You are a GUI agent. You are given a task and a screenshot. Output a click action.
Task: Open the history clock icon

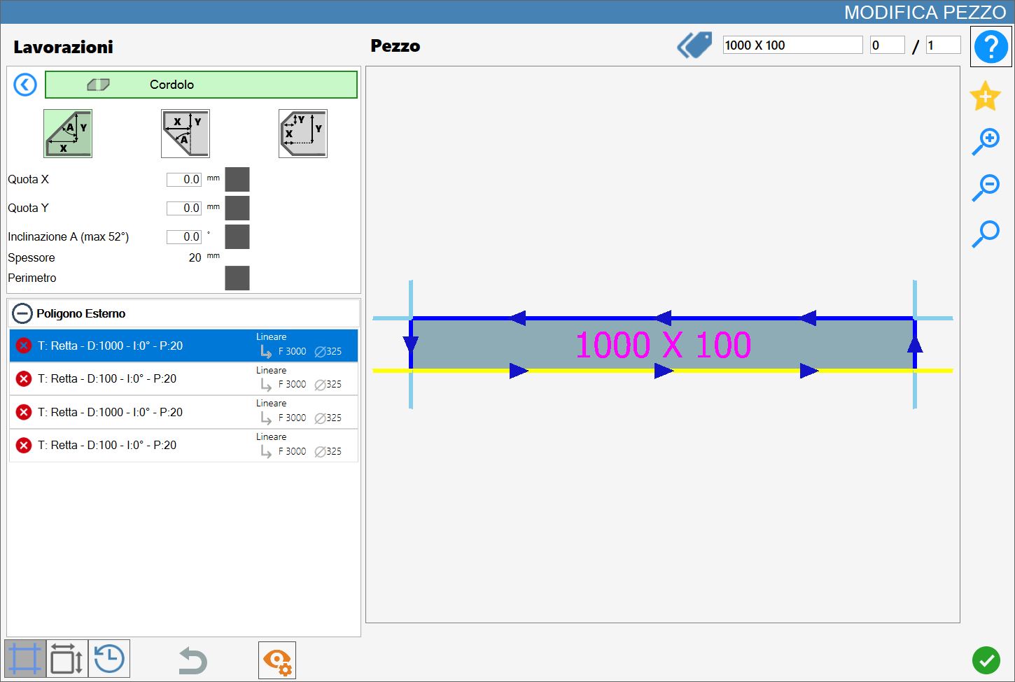coord(109,659)
